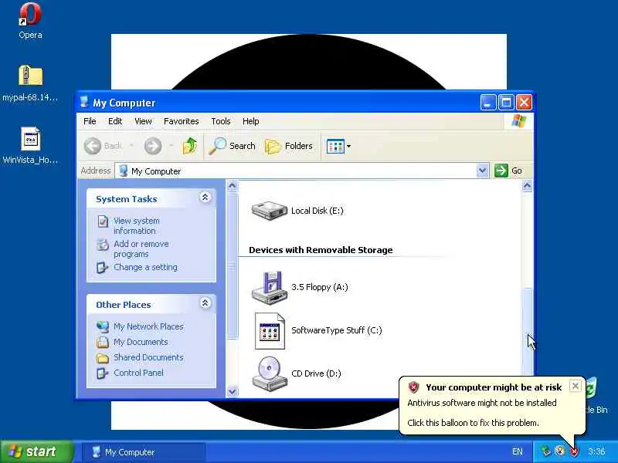
Task: Click Add or remove programs link
Action: (x=141, y=248)
